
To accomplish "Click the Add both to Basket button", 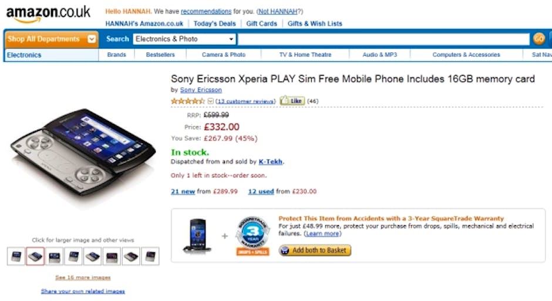I will (315, 251).
